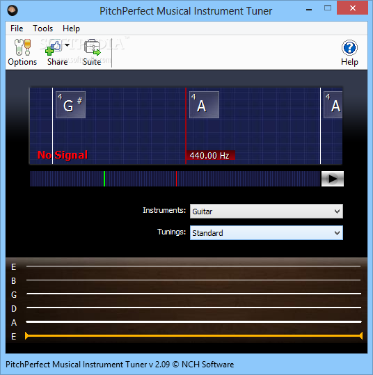Open the Options toolbar button
373x375 pixels.
click(22, 52)
